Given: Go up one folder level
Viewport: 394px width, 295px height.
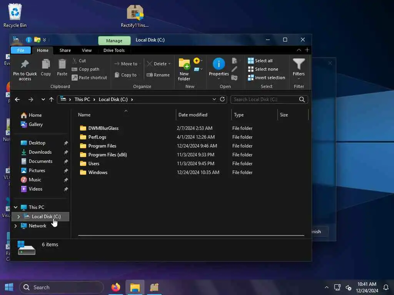Looking at the screenshot, I should (51, 99).
